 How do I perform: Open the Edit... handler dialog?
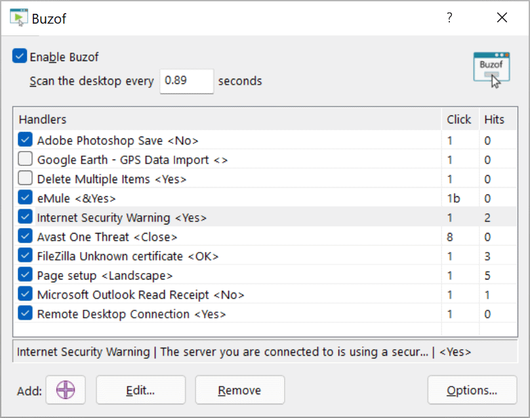click(x=140, y=390)
